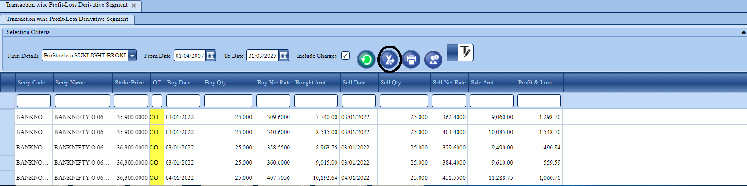Click the Bought Amt filter box
The height and width of the screenshot is (186, 747).
pos(316,101)
